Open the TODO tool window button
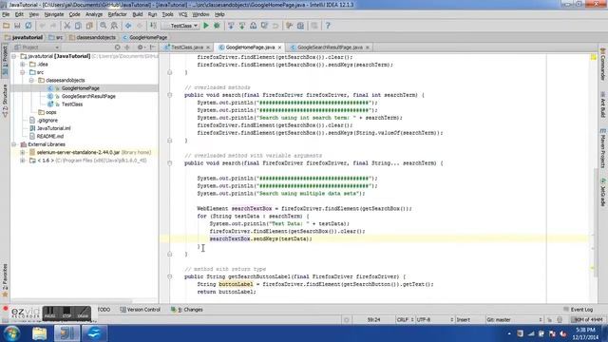 tap(104, 310)
